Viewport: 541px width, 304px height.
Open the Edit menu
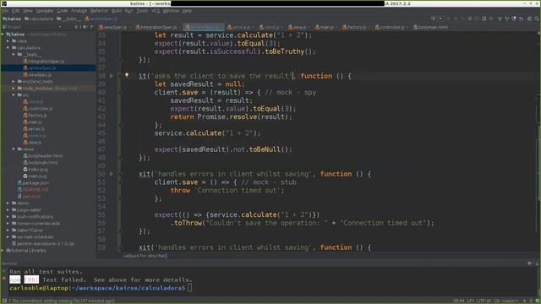tap(16, 11)
